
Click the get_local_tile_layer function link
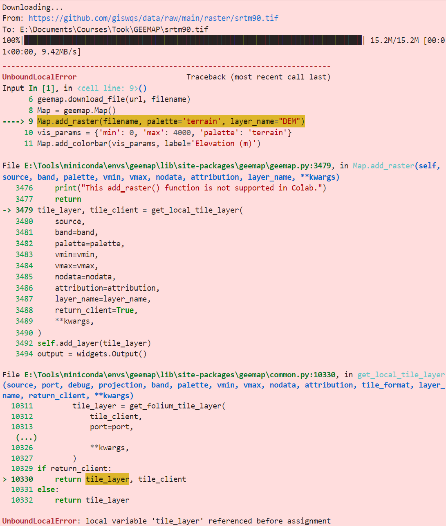click(x=401, y=374)
